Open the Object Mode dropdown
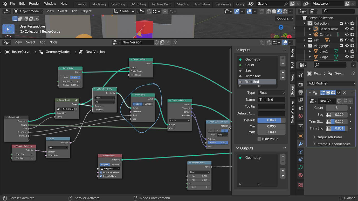 tap(28, 11)
